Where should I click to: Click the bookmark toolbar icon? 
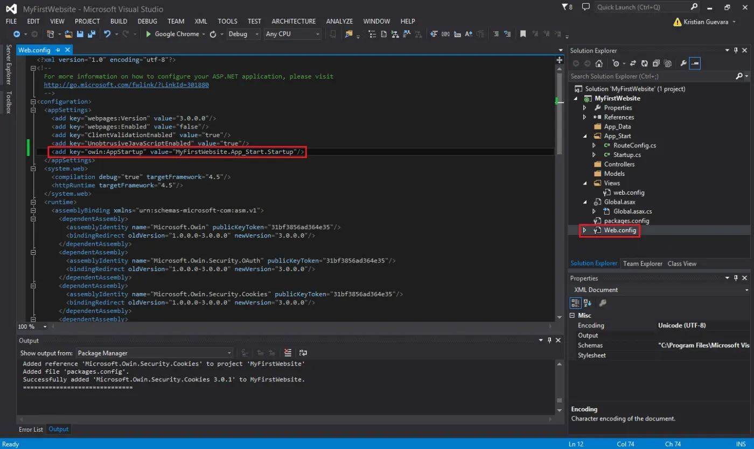pyautogui.click(x=522, y=34)
